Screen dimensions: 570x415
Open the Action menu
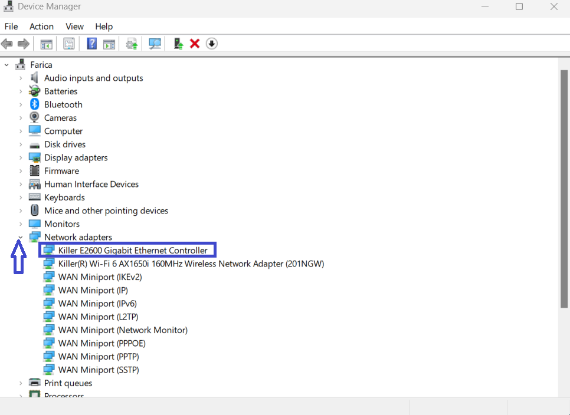coord(41,27)
